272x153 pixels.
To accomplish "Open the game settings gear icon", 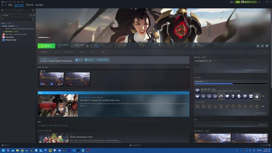I will point(258,46).
